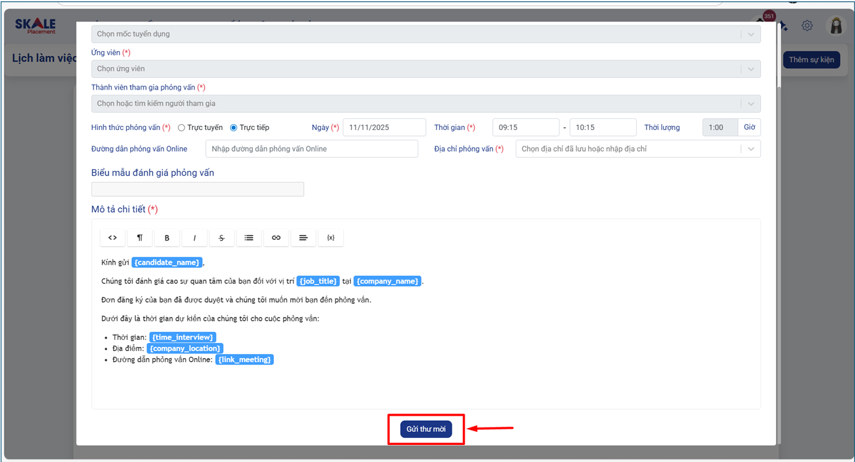Apply strikethrough formatting
The height and width of the screenshot is (462, 855).
pos(222,238)
